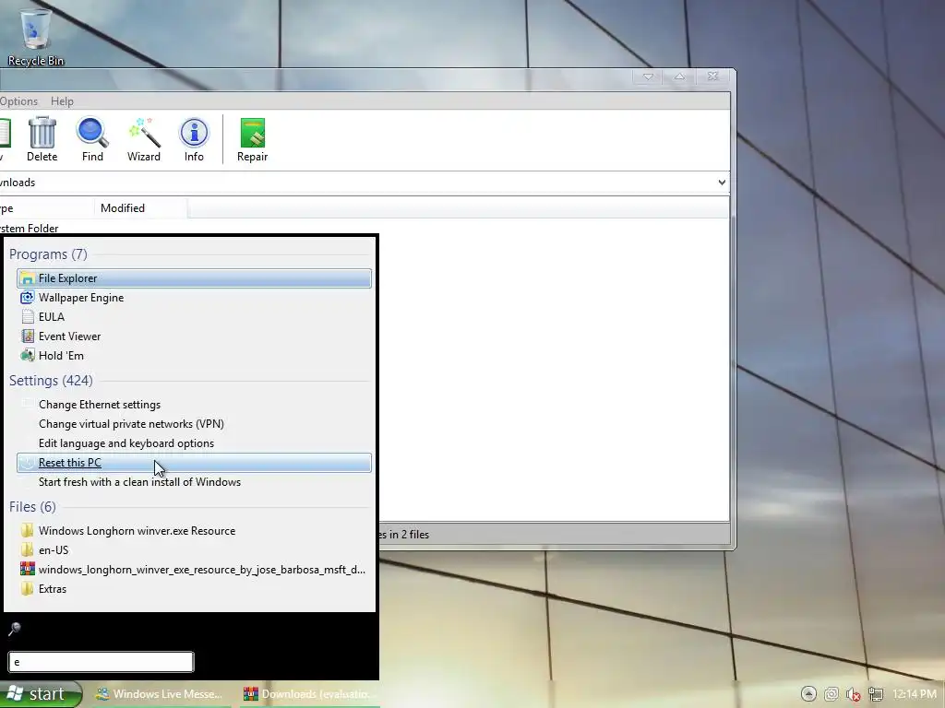Image resolution: width=945 pixels, height=708 pixels.
Task: Click the muted volume tray icon
Action: click(x=854, y=694)
